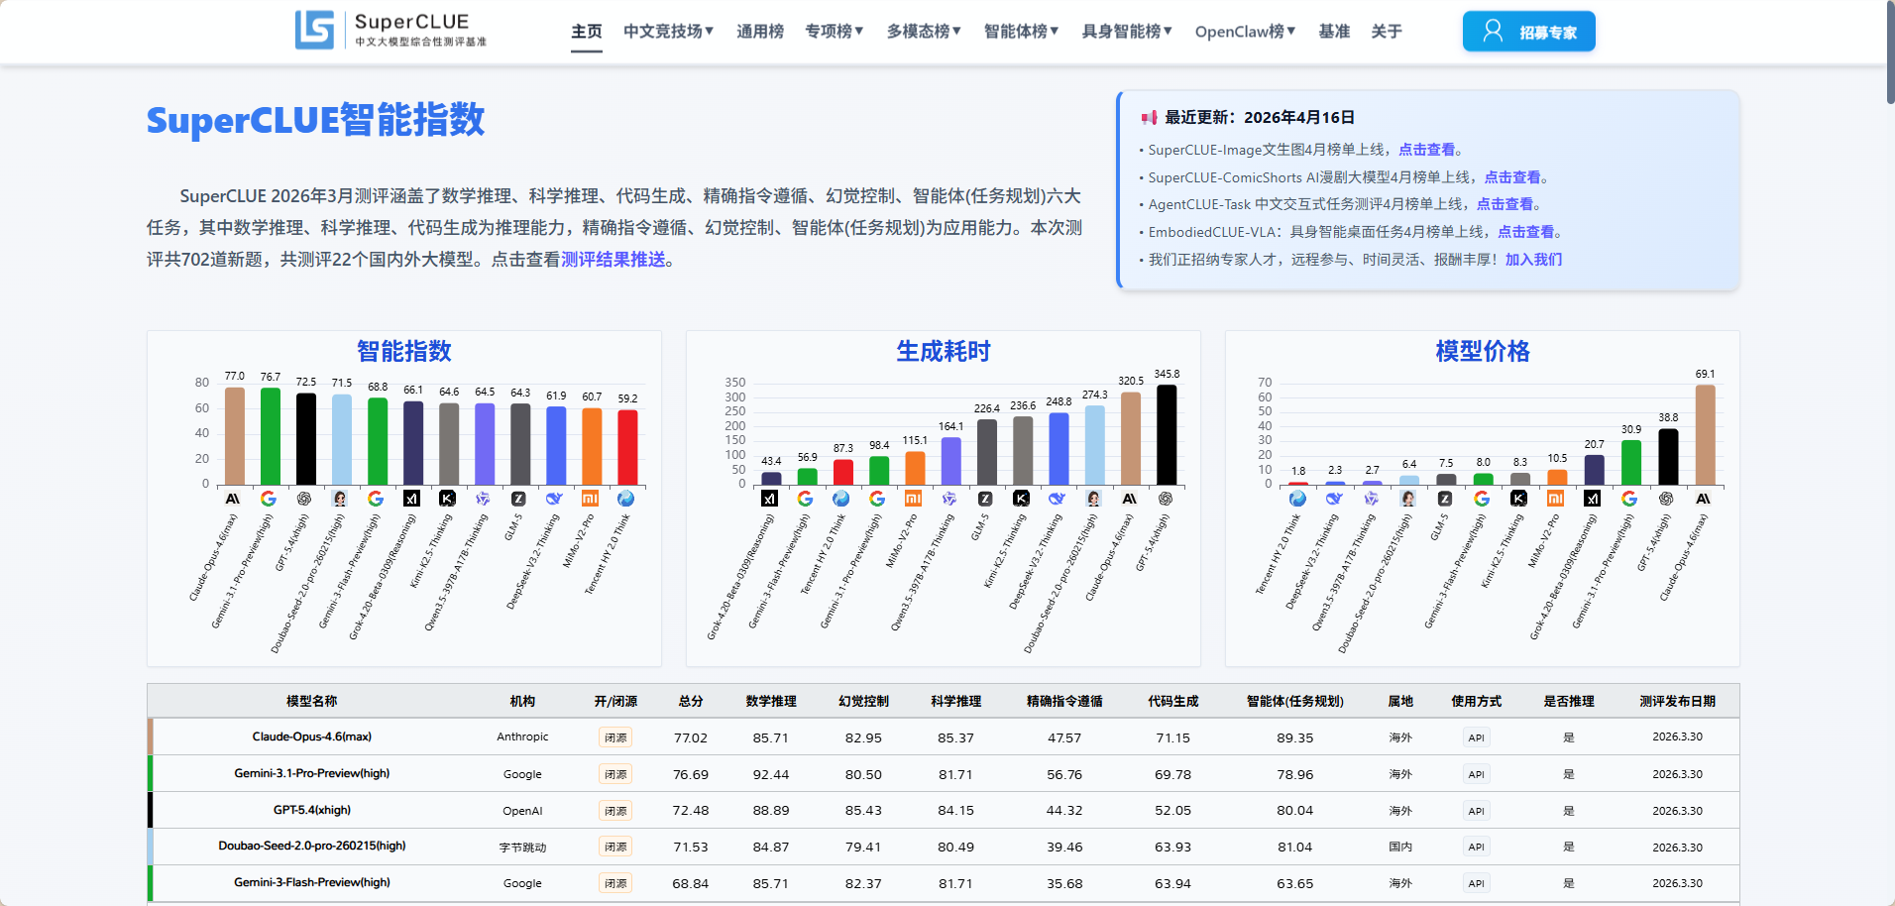Viewport: 1895px width, 906px height.
Task: Click OpenAI logo in 生成耗时 chart
Action: (1166, 499)
